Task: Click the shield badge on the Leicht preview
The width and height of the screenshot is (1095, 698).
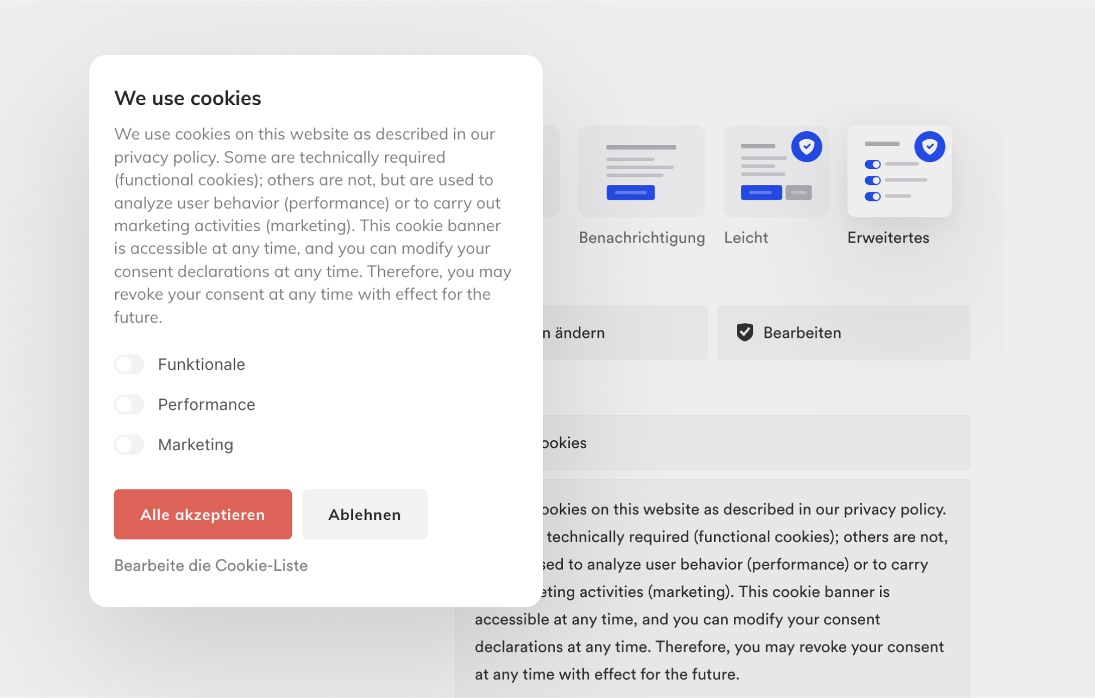Action: [806, 147]
